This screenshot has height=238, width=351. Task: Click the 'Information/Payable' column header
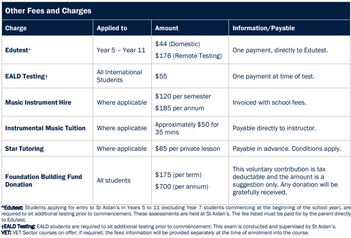tap(263, 28)
